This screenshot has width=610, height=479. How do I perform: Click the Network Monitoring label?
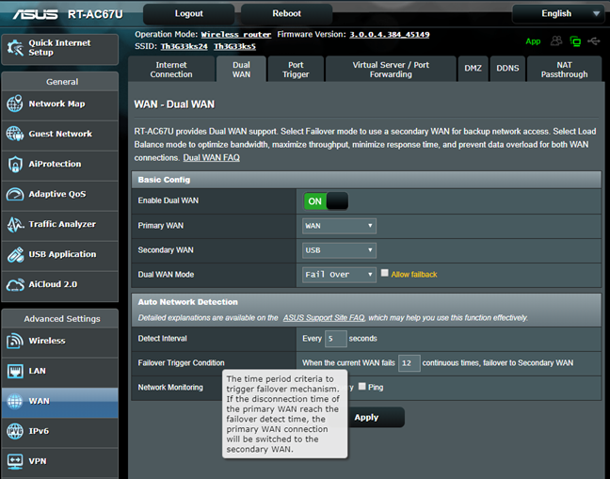pyautogui.click(x=170, y=387)
